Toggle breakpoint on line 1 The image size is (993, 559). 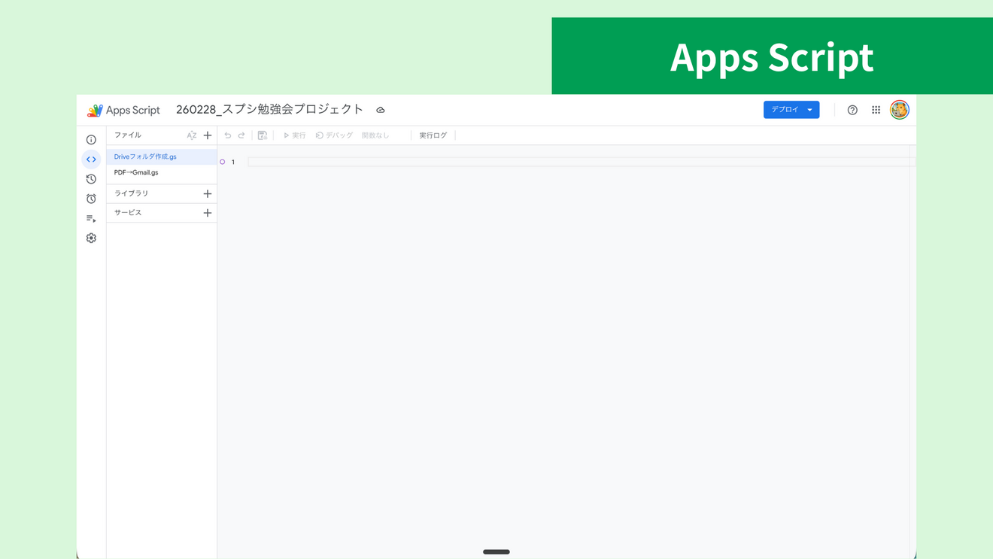(223, 162)
